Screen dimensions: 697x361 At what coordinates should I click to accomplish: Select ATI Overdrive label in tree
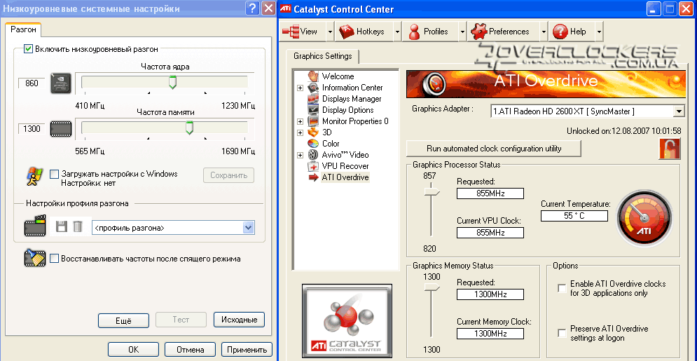(345, 177)
